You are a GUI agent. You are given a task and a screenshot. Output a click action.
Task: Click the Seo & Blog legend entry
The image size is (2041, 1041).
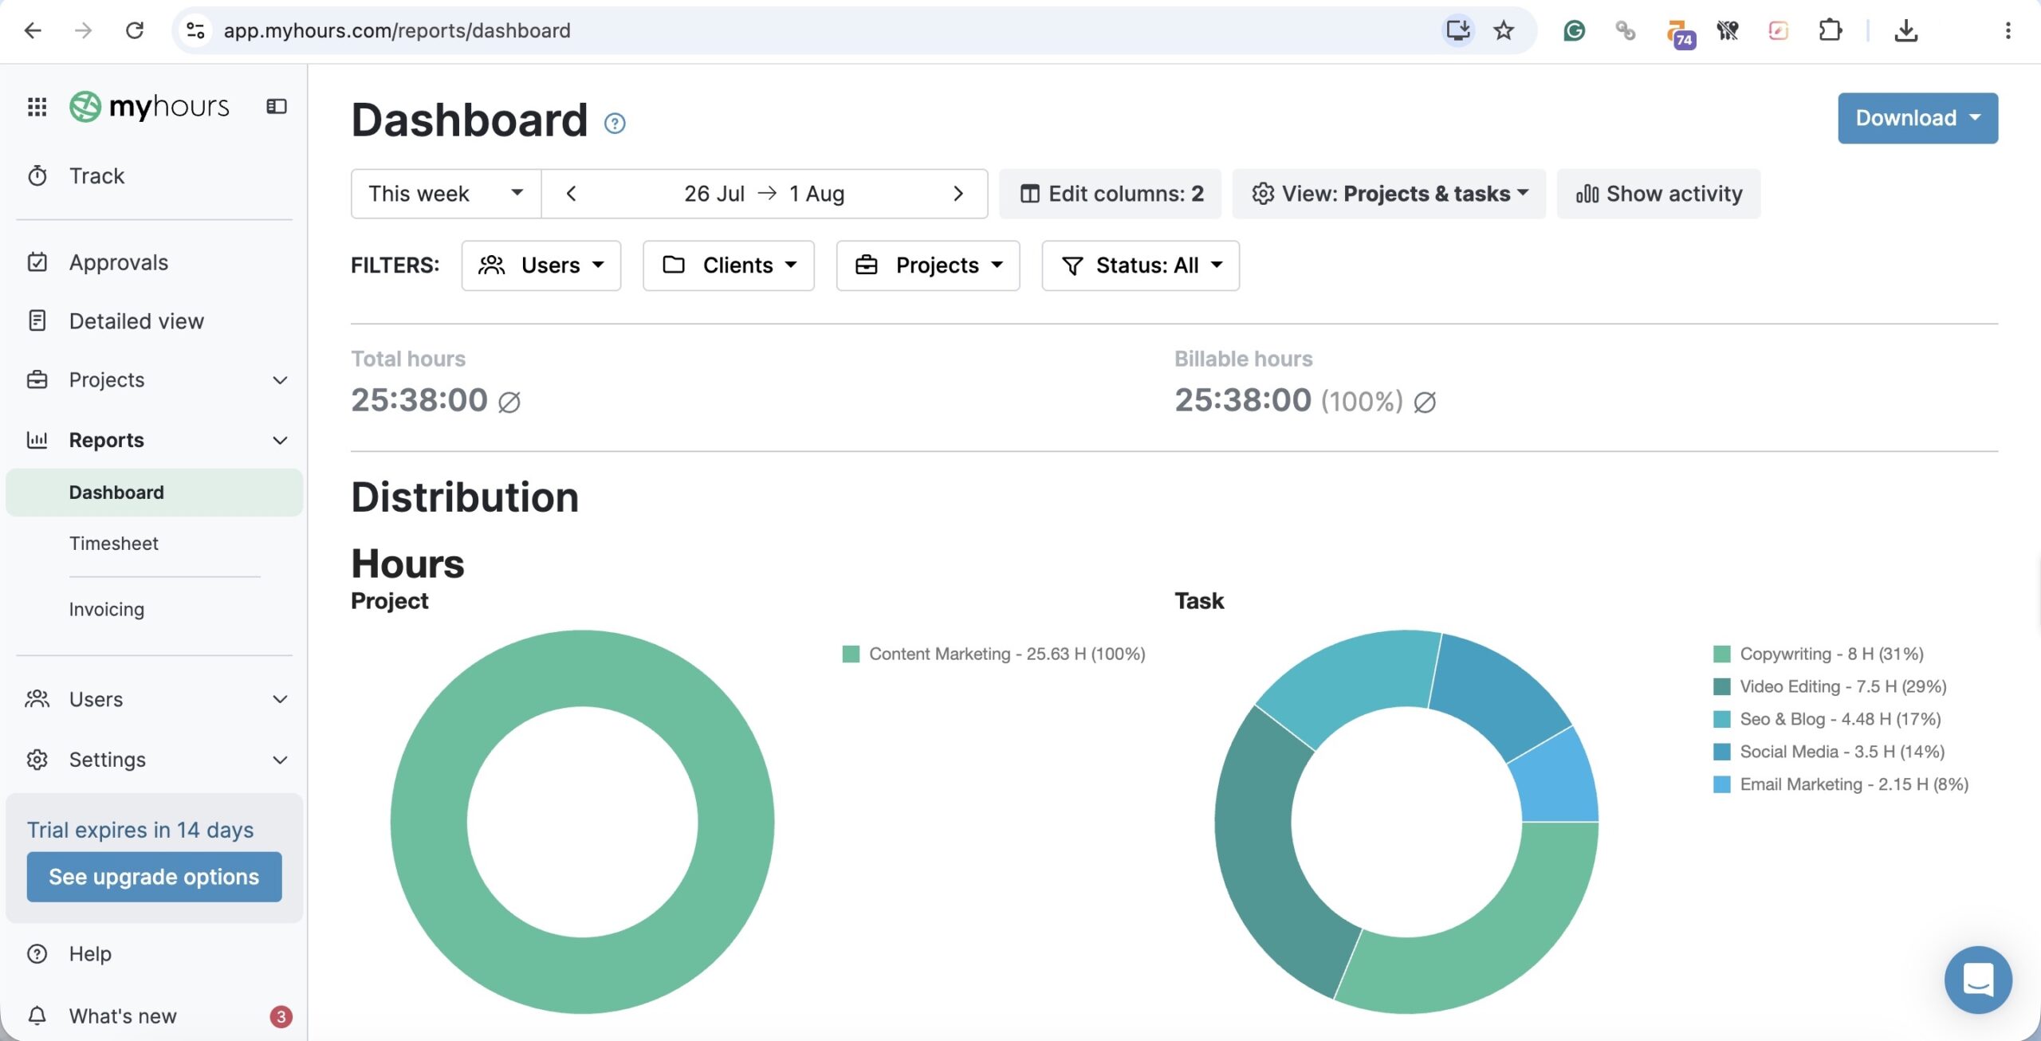click(1827, 719)
